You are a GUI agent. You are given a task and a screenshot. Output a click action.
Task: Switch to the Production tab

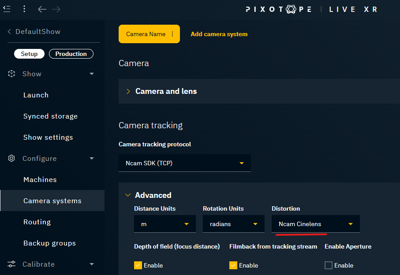[x=71, y=54]
